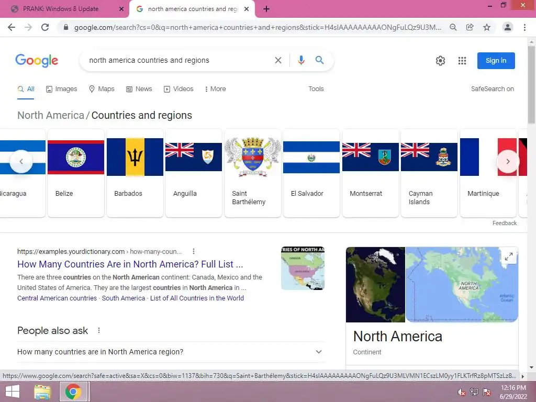Submit search with magnifier icon
The width and height of the screenshot is (536, 402).
(x=320, y=60)
